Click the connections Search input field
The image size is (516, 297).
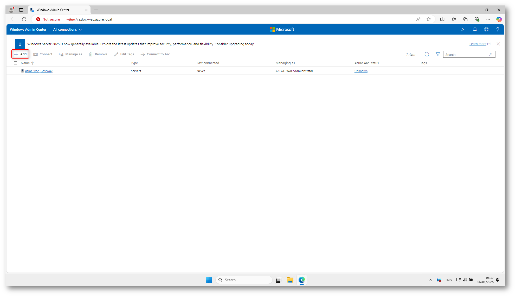(x=466, y=55)
